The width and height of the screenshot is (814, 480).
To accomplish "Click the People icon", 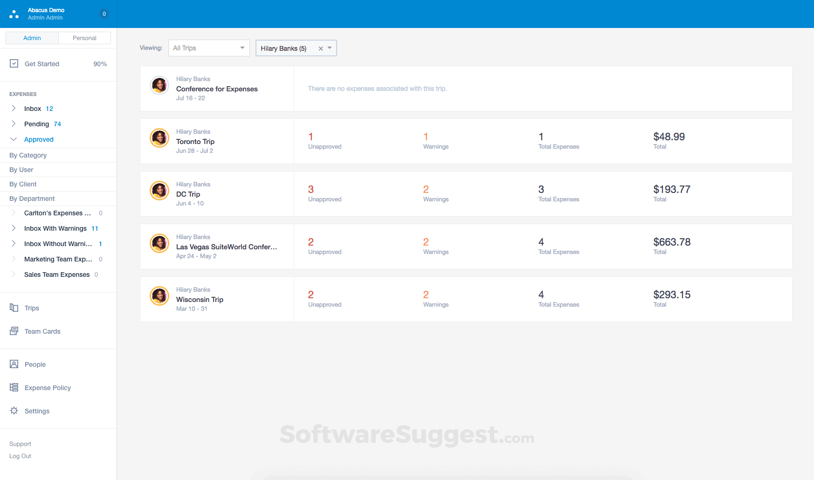I will click(14, 364).
